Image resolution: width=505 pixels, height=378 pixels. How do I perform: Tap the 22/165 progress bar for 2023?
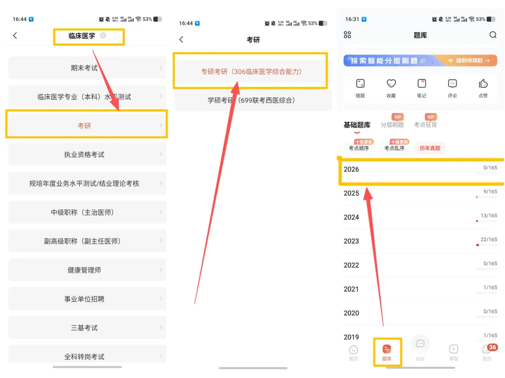click(x=487, y=245)
